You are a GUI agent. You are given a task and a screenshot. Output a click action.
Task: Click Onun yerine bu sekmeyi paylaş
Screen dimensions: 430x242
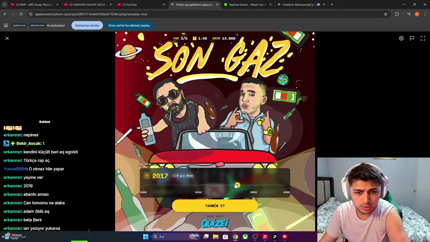(129, 25)
